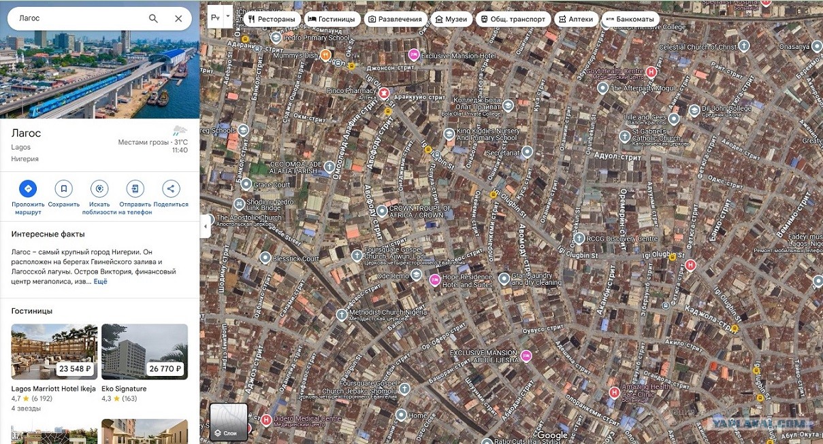Open the Lagos header photo

click(x=99, y=76)
